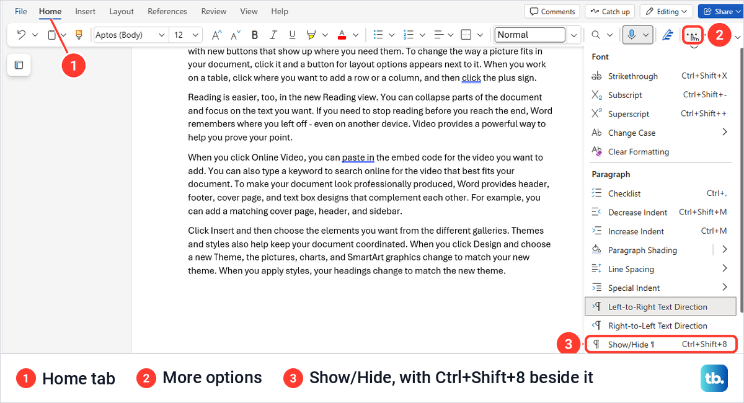The height and width of the screenshot is (403, 744).
Task: Start Dictate with the microphone icon
Action: (x=631, y=35)
